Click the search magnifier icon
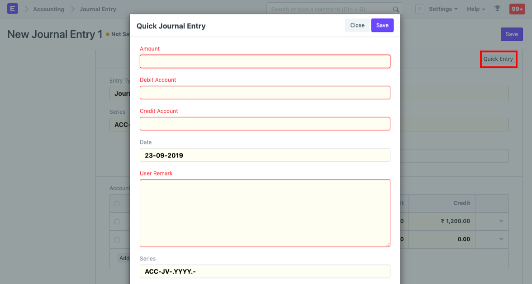532x284 pixels. [x=396, y=9]
